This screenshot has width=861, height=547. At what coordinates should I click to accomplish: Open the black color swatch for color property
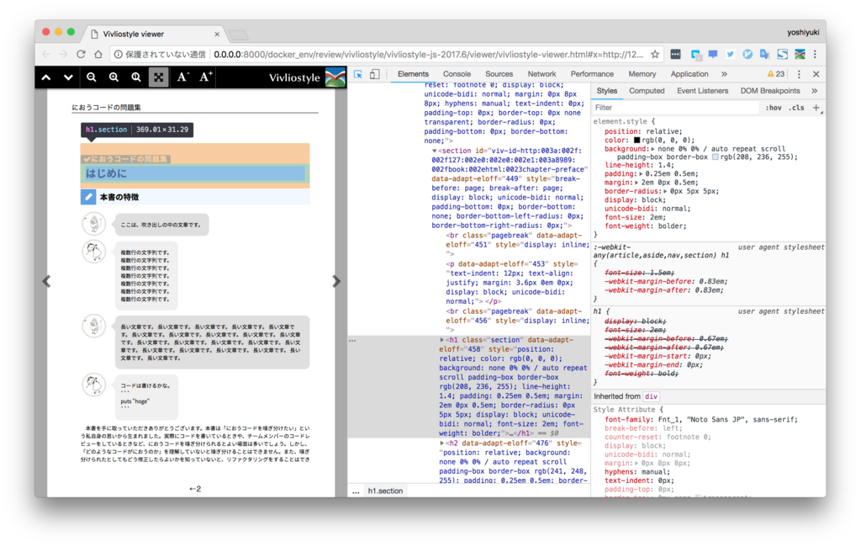pyautogui.click(x=637, y=141)
